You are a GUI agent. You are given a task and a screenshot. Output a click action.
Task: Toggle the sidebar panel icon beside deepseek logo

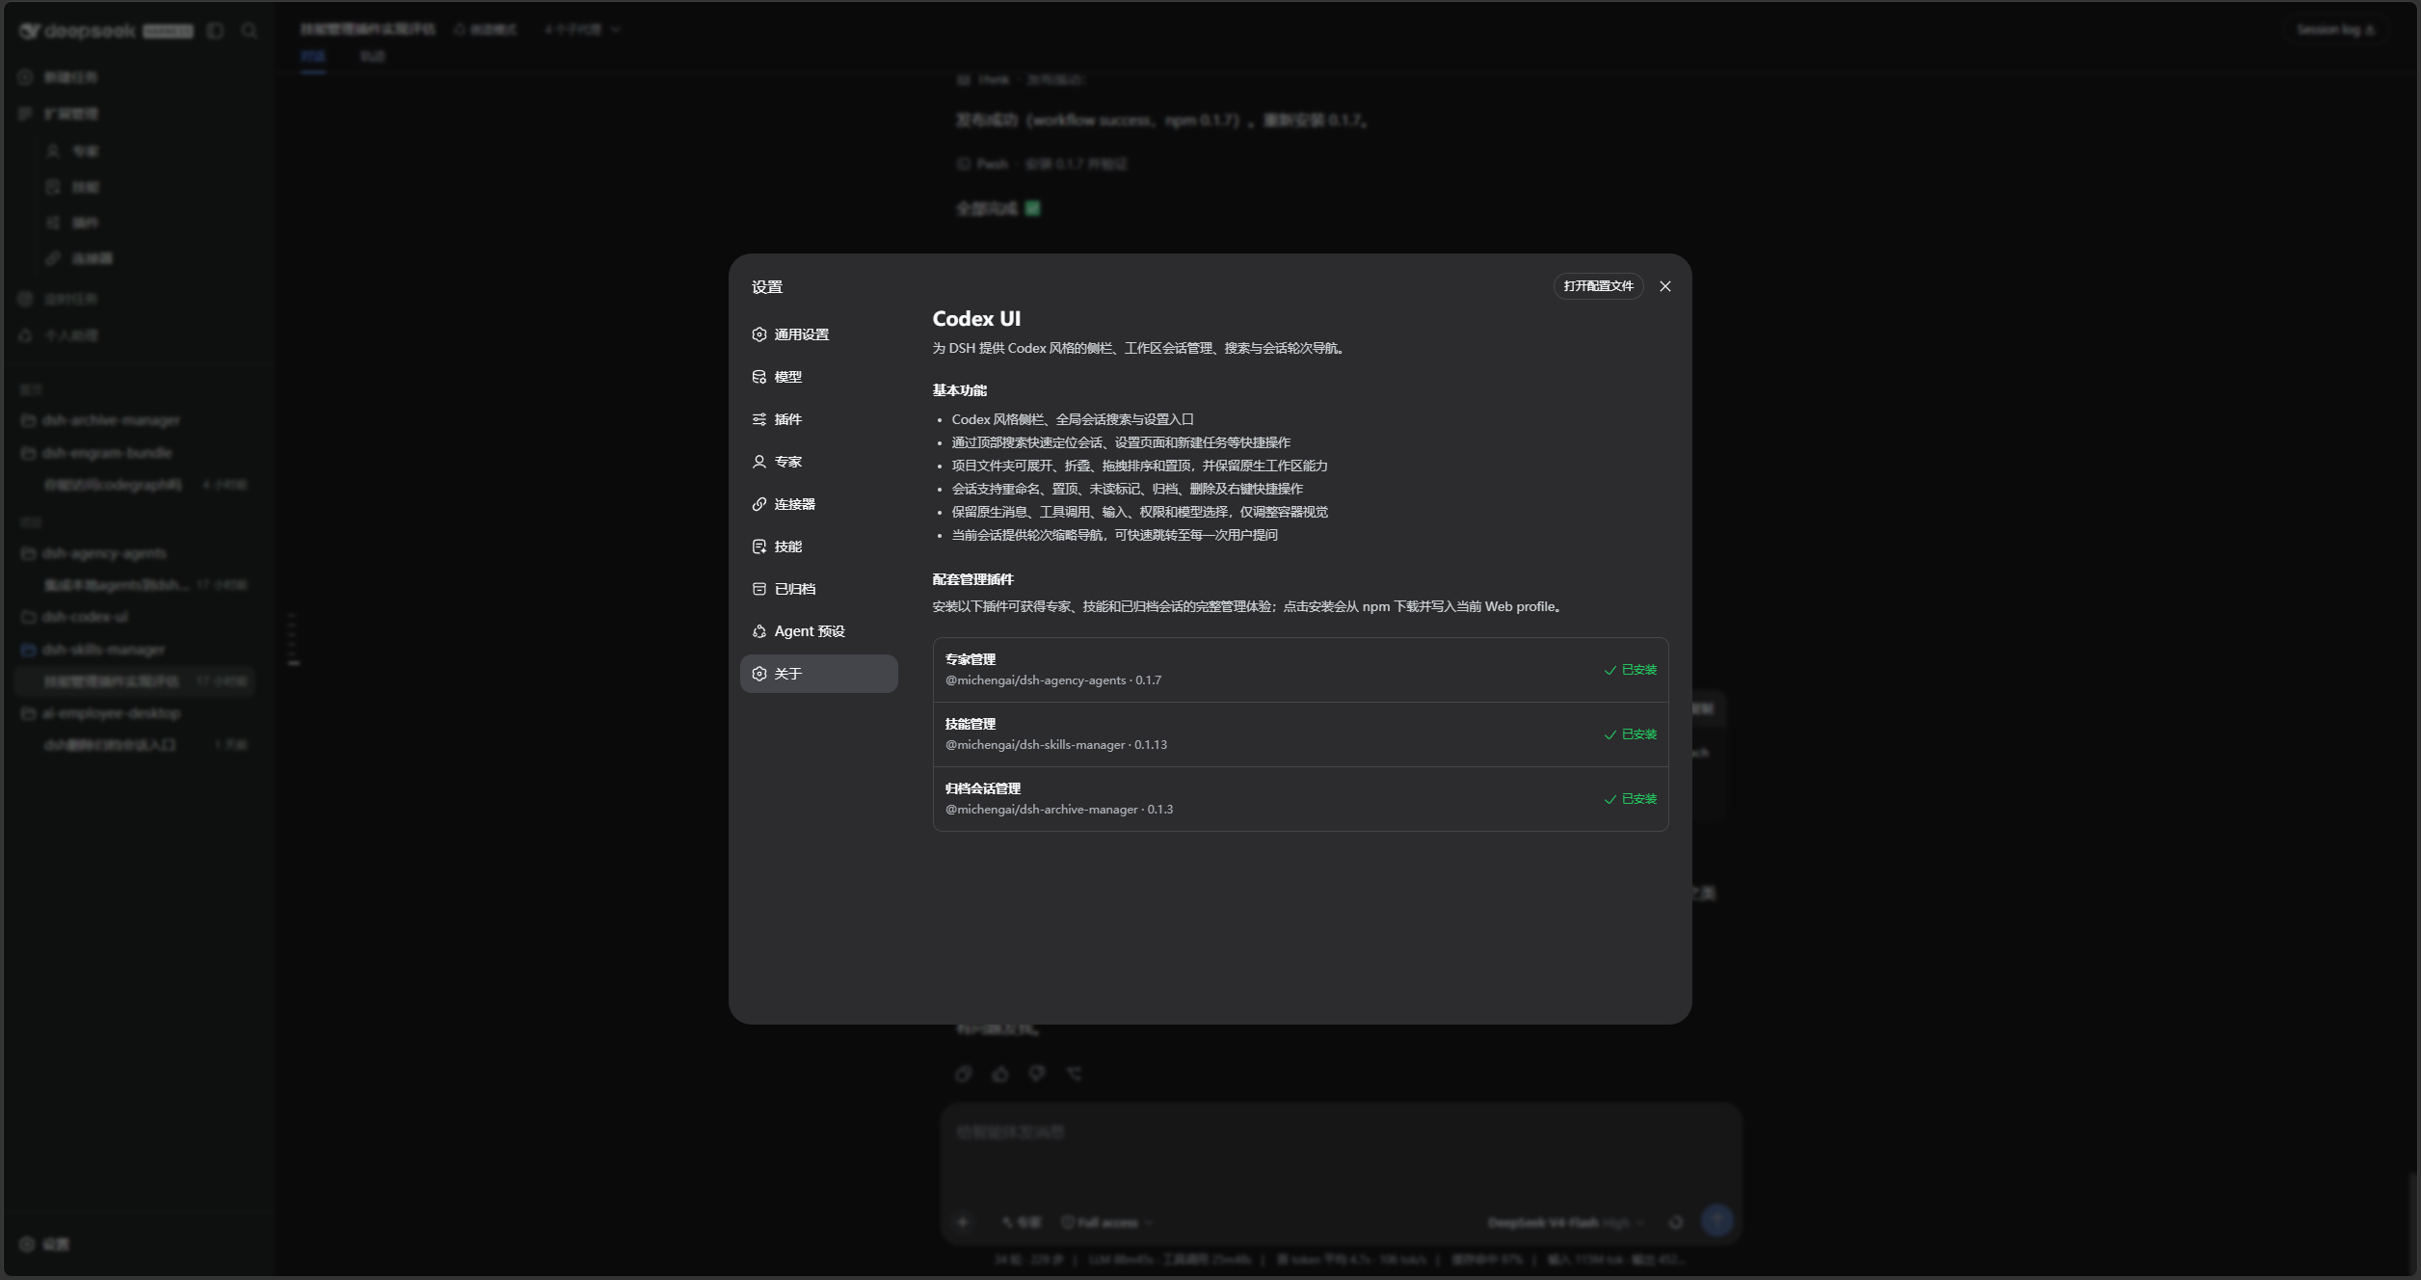[216, 31]
